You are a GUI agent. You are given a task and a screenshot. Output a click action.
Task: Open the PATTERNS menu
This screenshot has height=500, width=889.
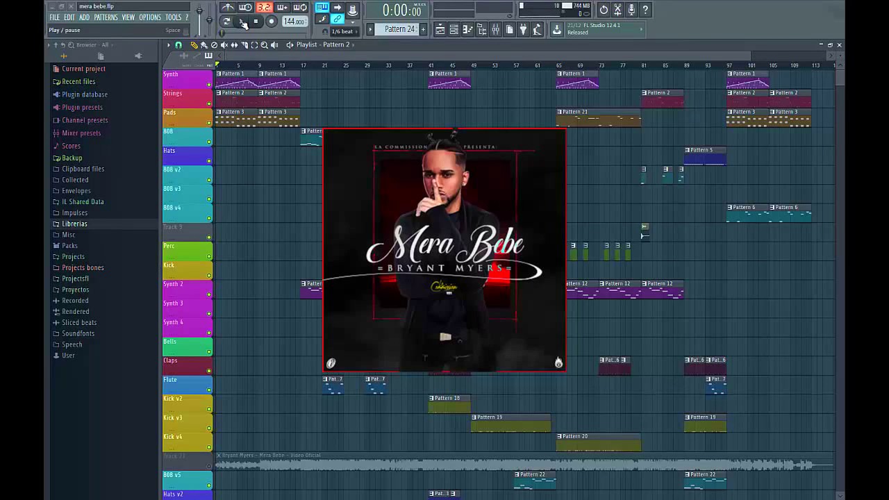106,17
